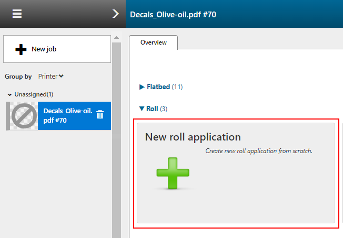Click the 'New roll application' heading text
The height and width of the screenshot is (238, 343).
coord(193,137)
